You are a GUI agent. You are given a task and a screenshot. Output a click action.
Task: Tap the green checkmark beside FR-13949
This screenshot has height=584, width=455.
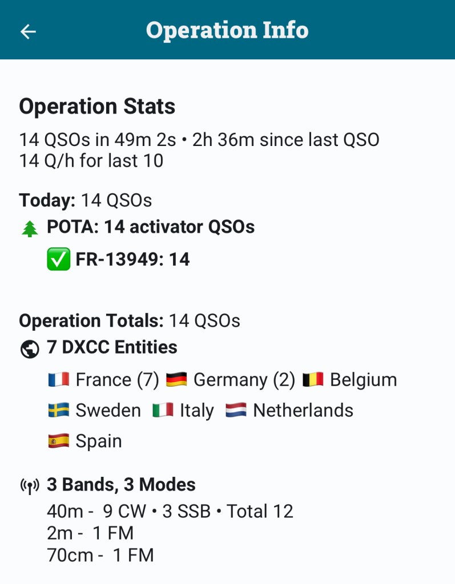pos(58,260)
